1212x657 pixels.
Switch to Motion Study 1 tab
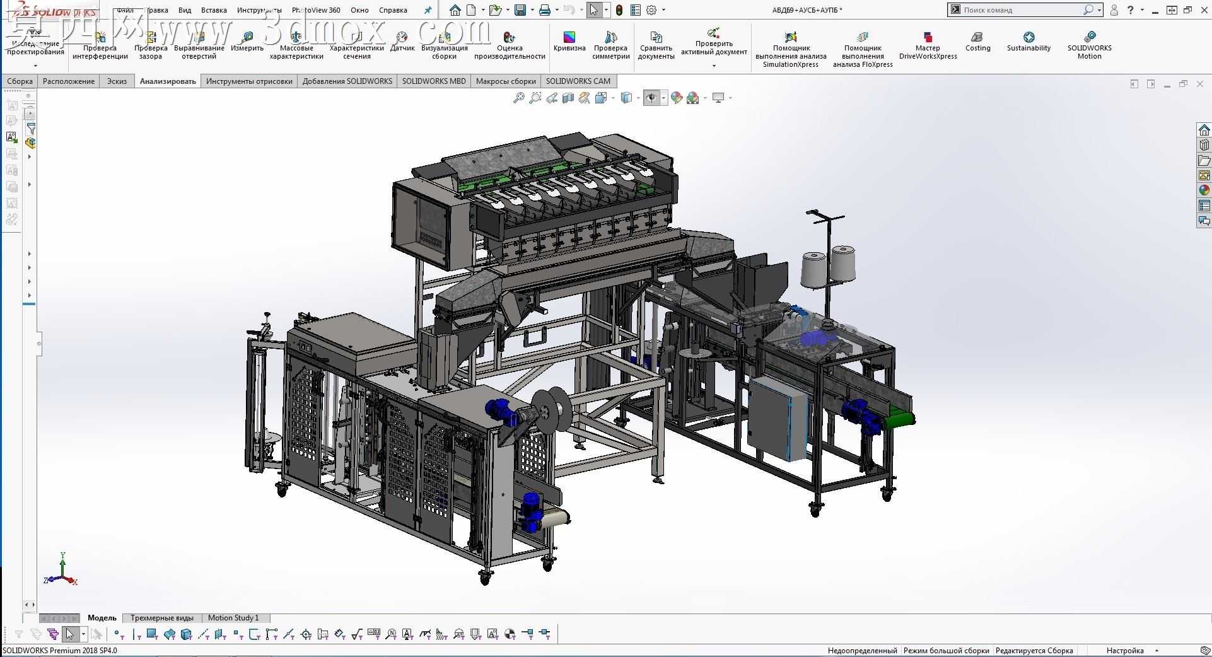[233, 618]
